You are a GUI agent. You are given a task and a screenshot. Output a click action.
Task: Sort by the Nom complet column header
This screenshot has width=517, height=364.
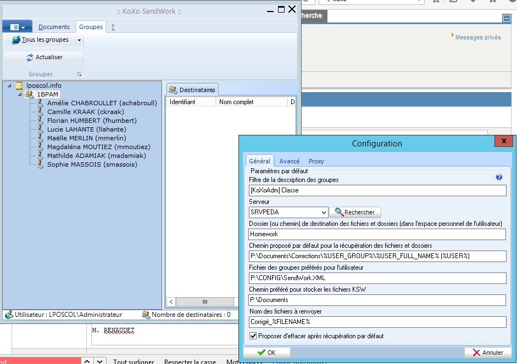point(251,102)
